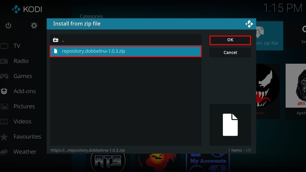Select the Venom add-on thumbnail in background
The image size is (306, 172).
268,91
